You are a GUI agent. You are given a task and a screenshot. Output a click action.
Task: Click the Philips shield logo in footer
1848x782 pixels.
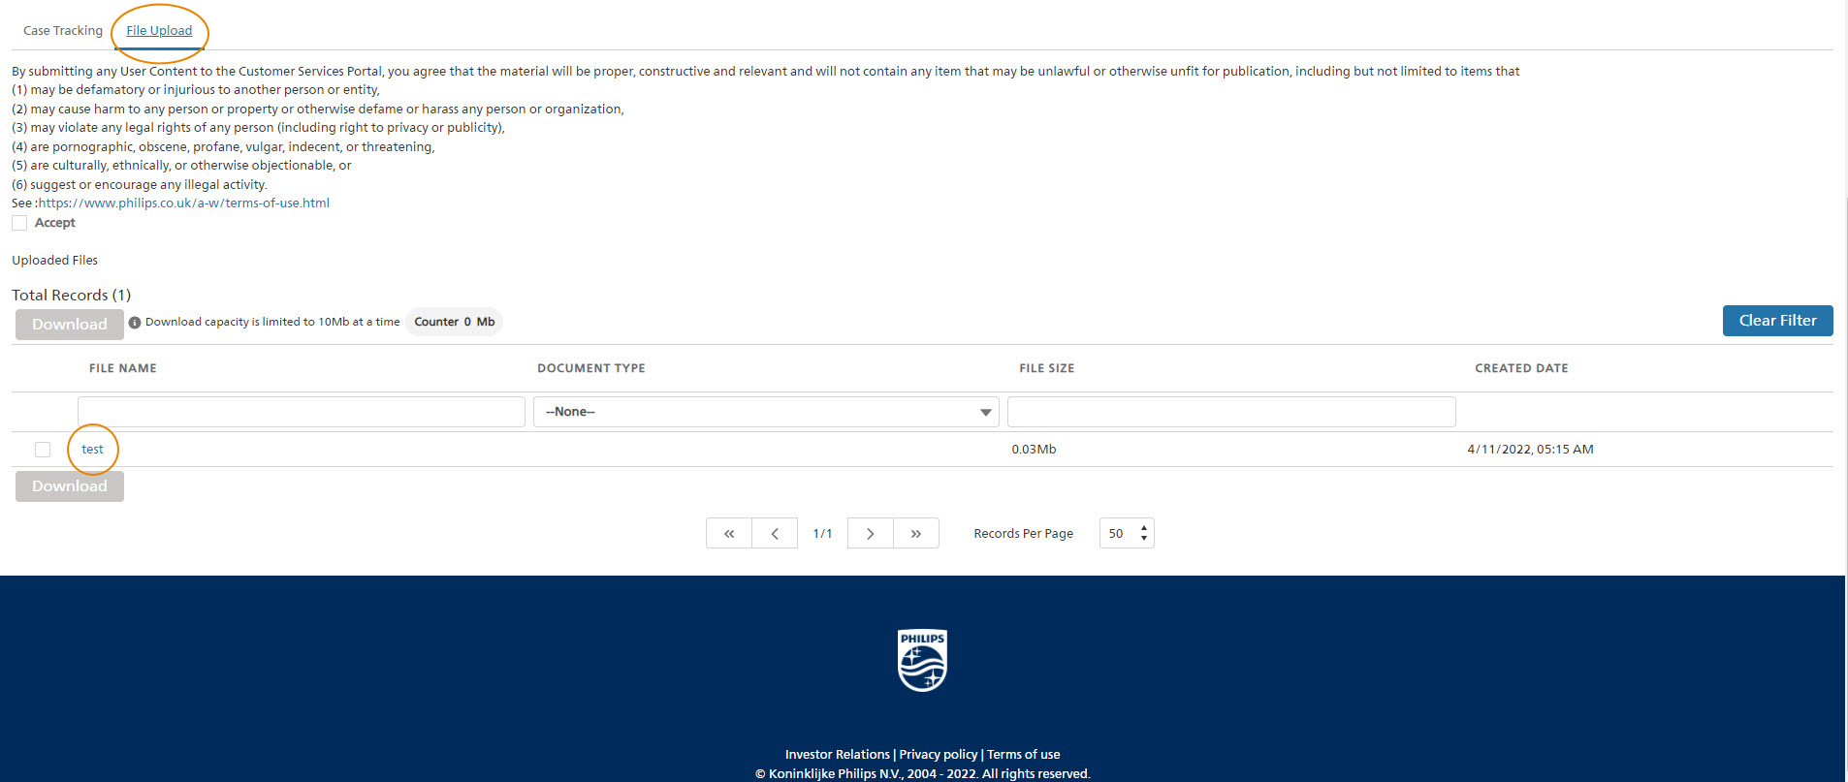click(922, 661)
